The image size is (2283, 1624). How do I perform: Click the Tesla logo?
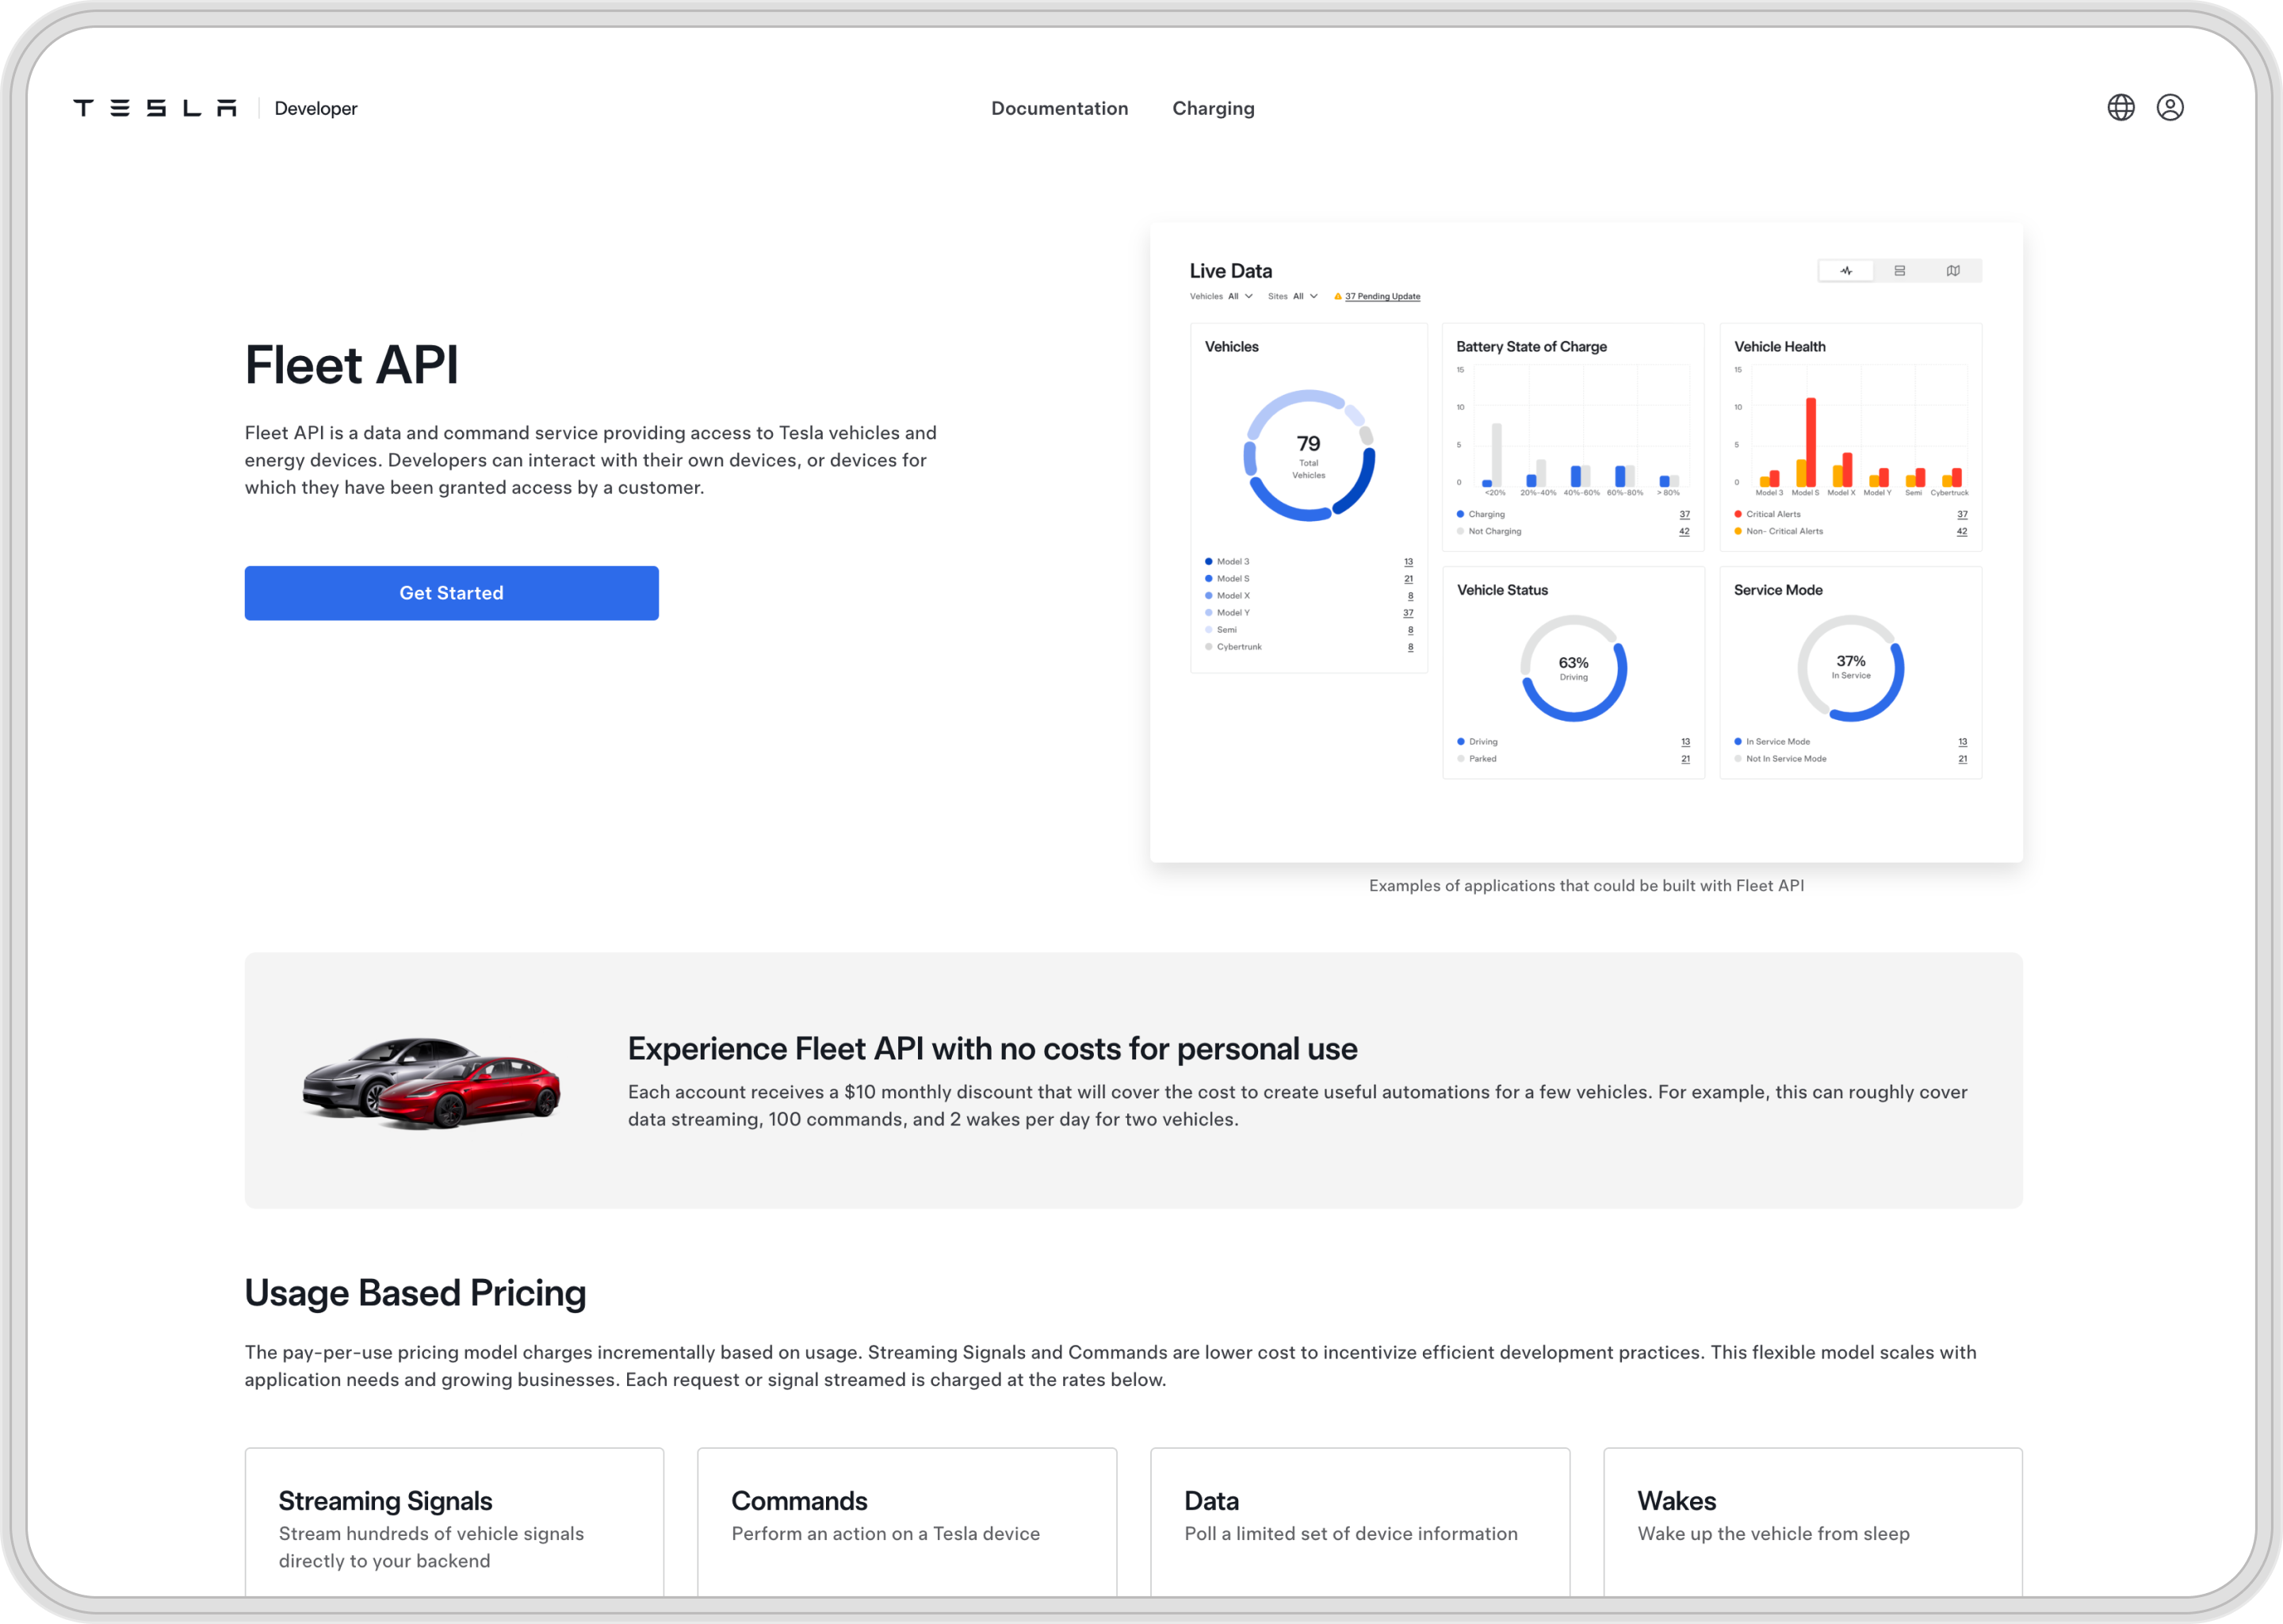tap(155, 108)
